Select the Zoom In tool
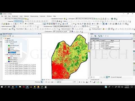135x101 pixels. coord(78,24)
